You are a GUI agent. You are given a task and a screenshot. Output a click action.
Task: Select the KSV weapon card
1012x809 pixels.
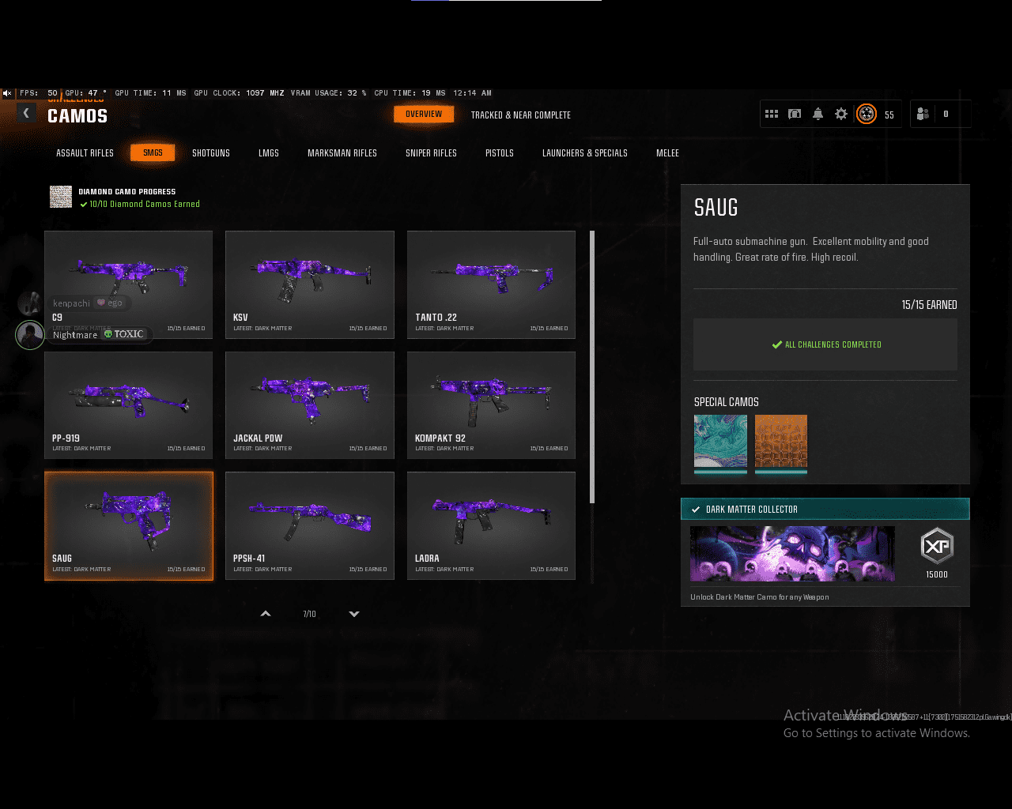point(310,284)
